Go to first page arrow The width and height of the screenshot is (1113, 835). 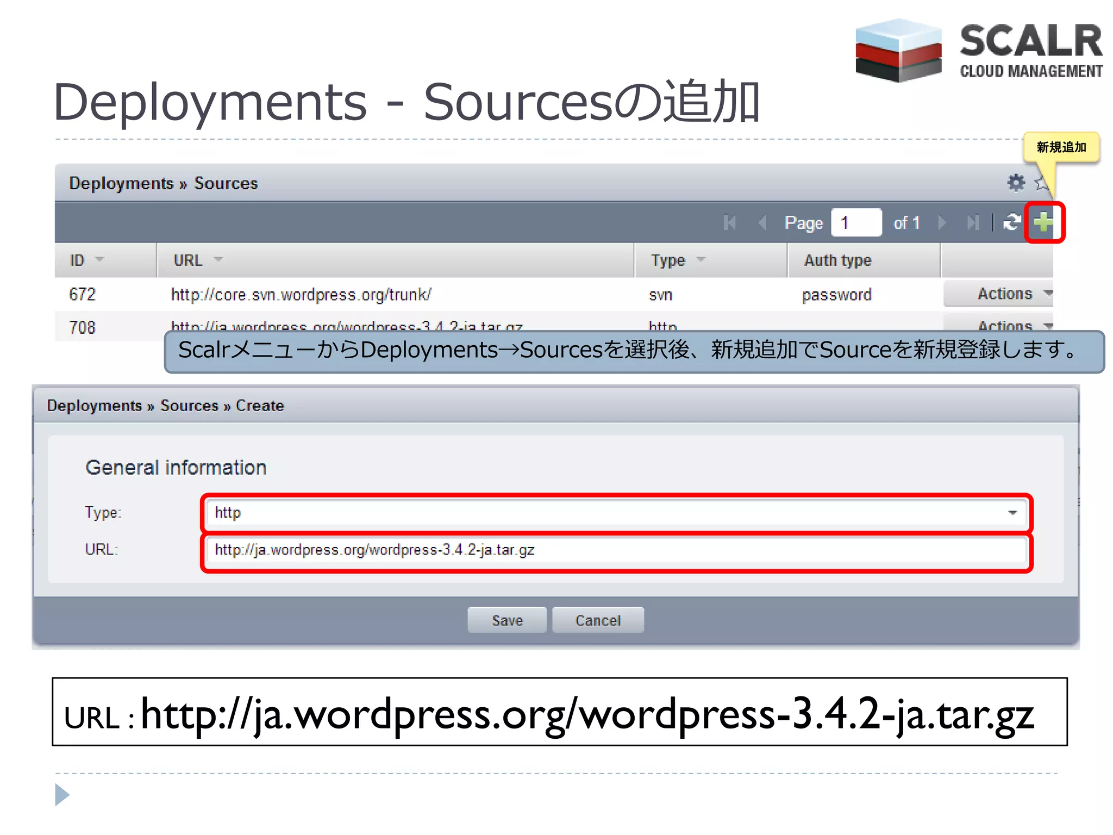click(730, 222)
